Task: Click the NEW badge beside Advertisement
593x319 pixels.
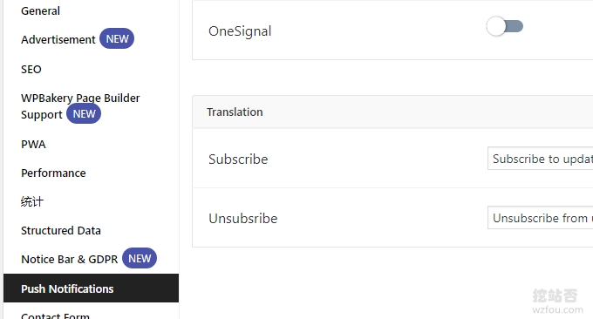Action: (117, 39)
